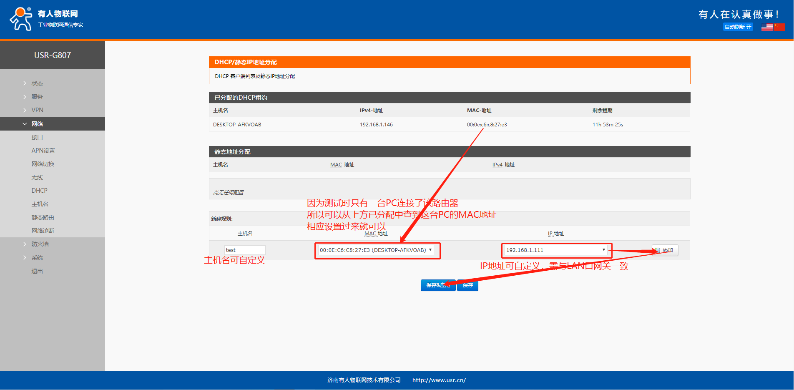Viewport: 794px width, 390px height.
Task: Open the http://www.usr.cn/ footer link
Action: coord(439,380)
